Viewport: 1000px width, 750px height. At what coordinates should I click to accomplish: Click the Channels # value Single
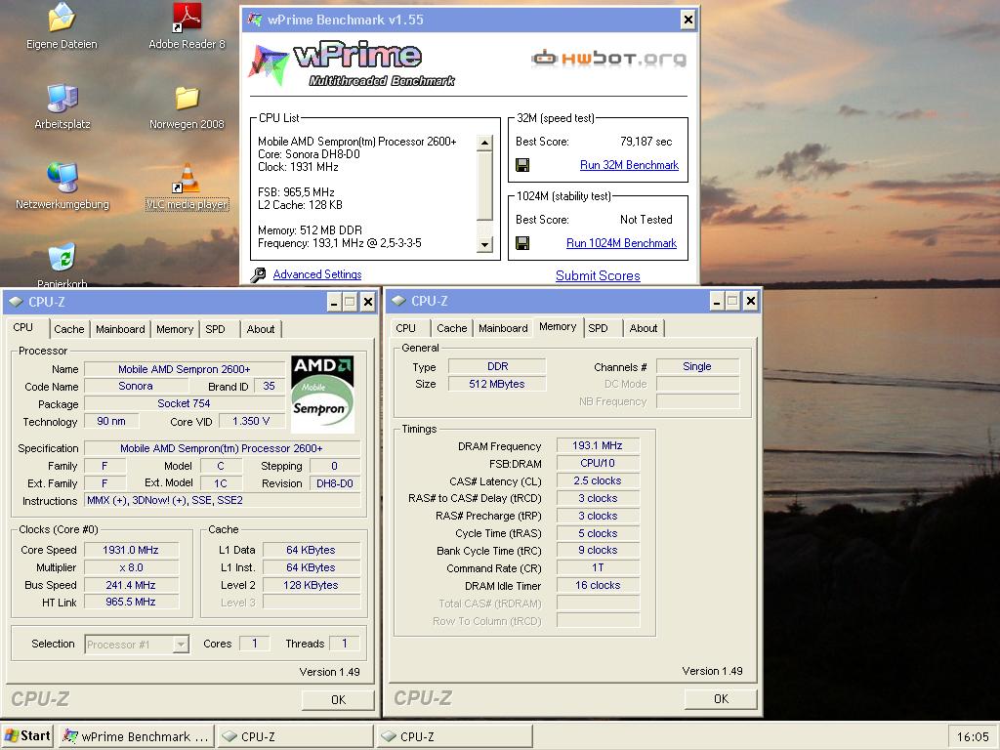697,366
